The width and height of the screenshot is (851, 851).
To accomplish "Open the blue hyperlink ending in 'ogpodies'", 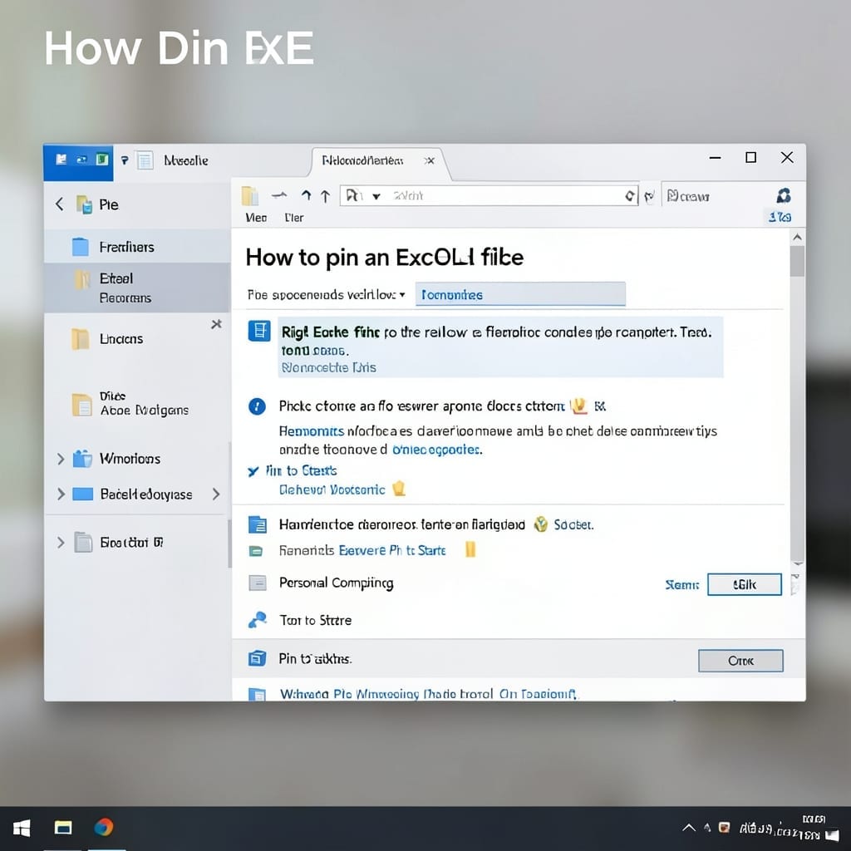I will point(436,450).
